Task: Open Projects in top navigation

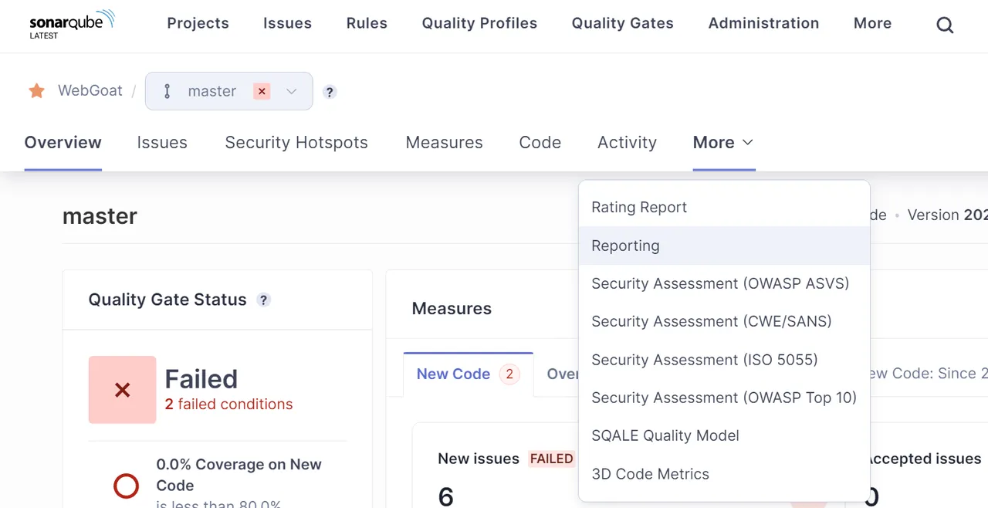Action: (x=198, y=23)
